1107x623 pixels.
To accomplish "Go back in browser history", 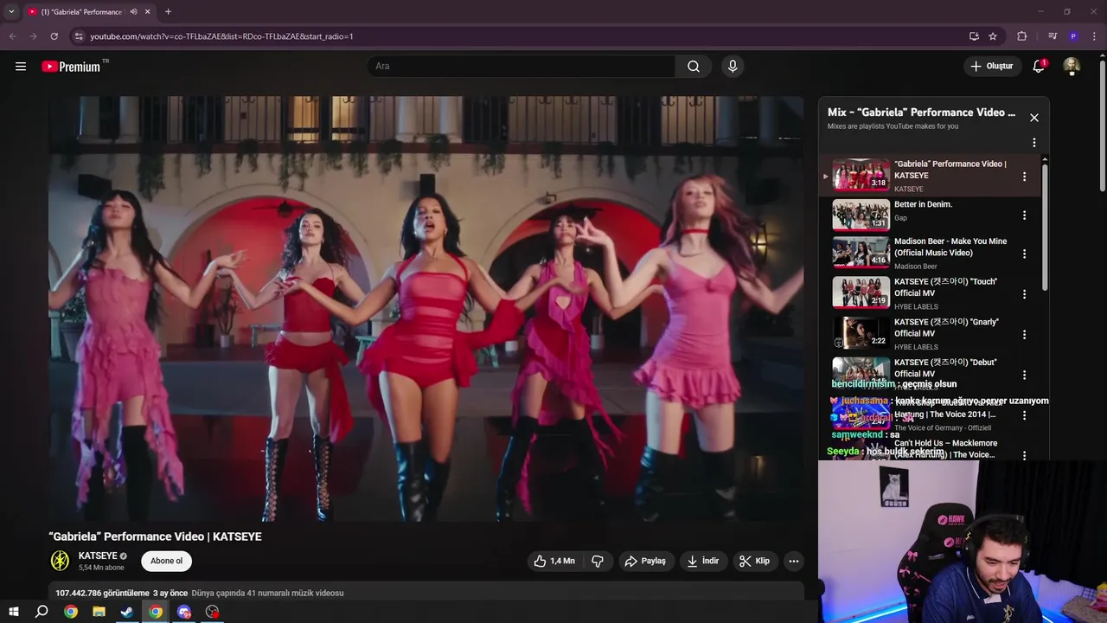I will [12, 36].
